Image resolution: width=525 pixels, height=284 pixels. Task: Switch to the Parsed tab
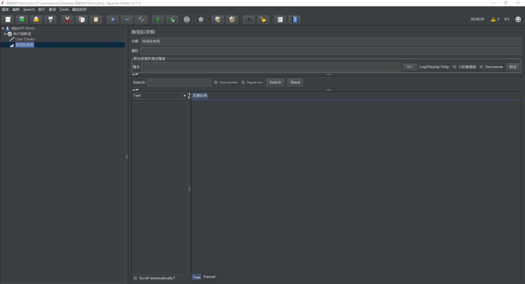point(209,277)
